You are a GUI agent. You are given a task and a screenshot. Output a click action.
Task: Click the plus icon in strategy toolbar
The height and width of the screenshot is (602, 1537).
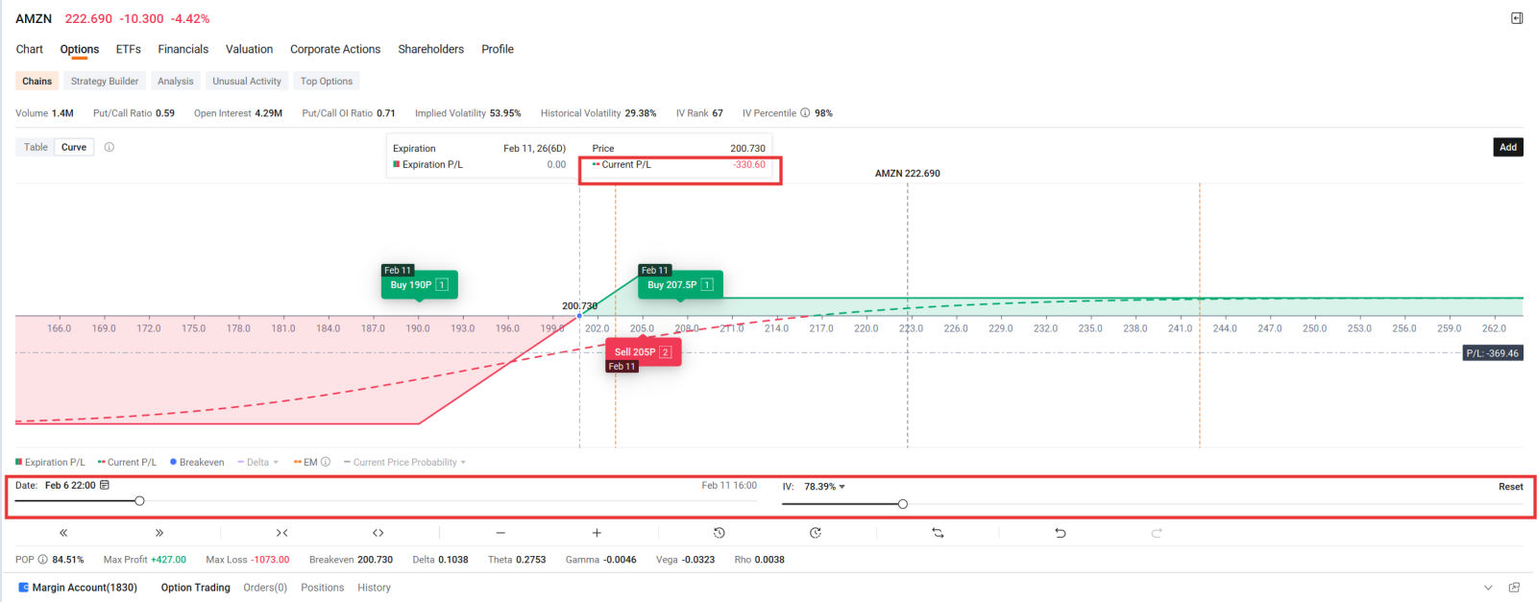click(597, 533)
